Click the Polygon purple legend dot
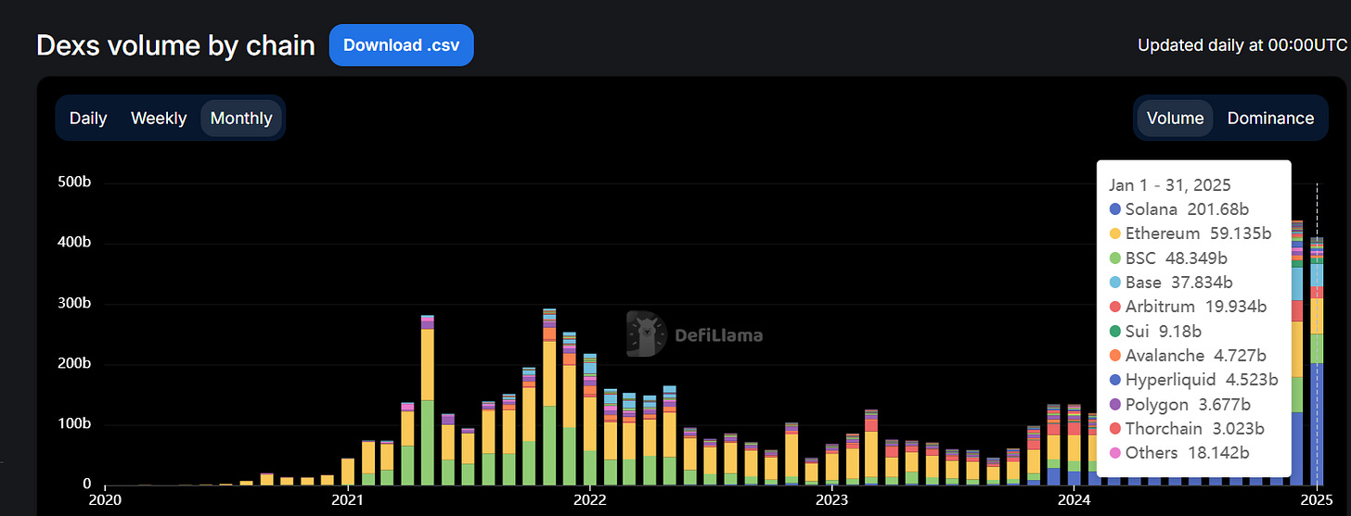This screenshot has height=516, width=1351. click(1114, 404)
